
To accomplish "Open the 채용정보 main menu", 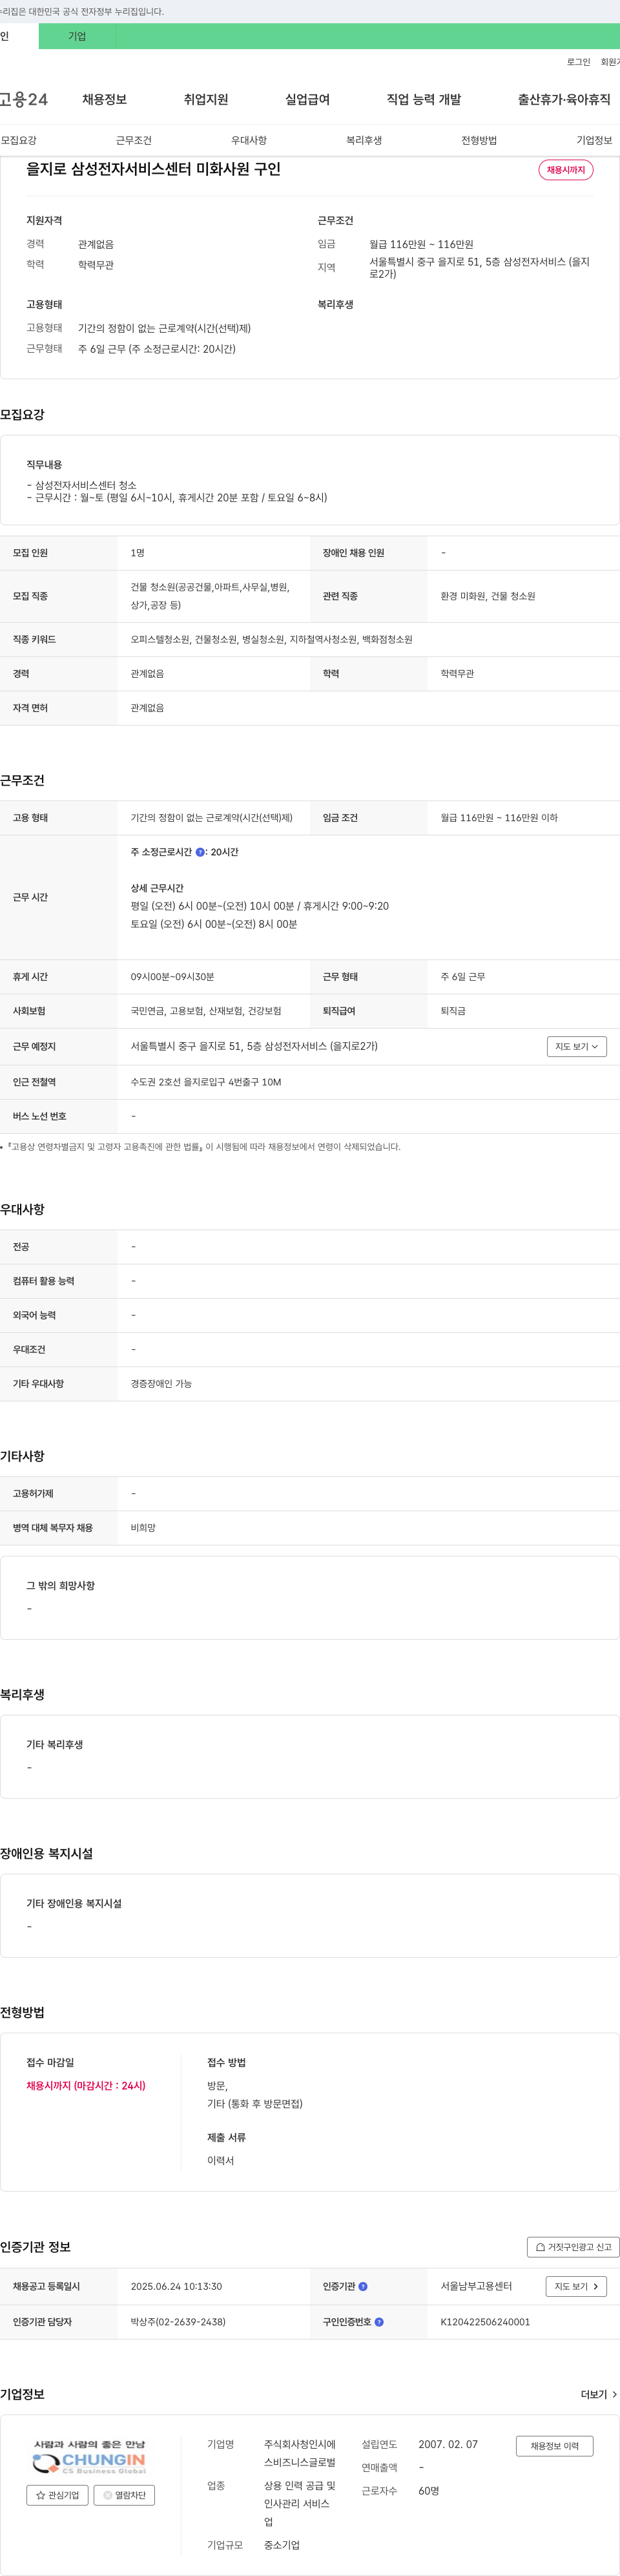I will pos(104,99).
